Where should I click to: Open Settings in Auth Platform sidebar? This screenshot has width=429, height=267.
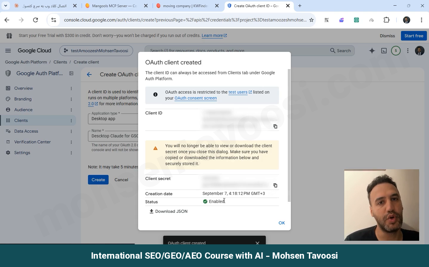[22, 153]
